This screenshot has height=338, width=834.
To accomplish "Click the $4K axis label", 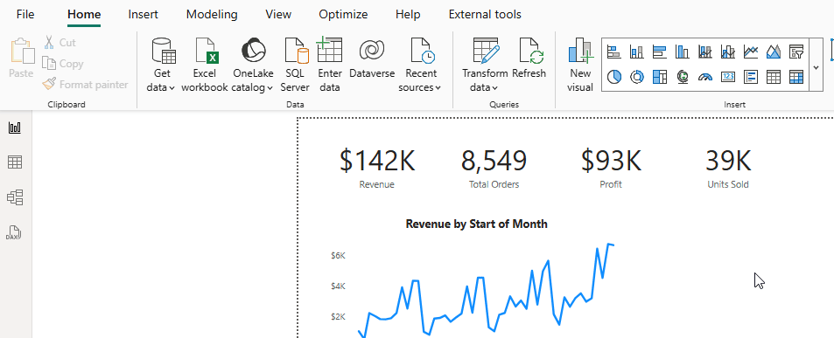I will tap(339, 286).
